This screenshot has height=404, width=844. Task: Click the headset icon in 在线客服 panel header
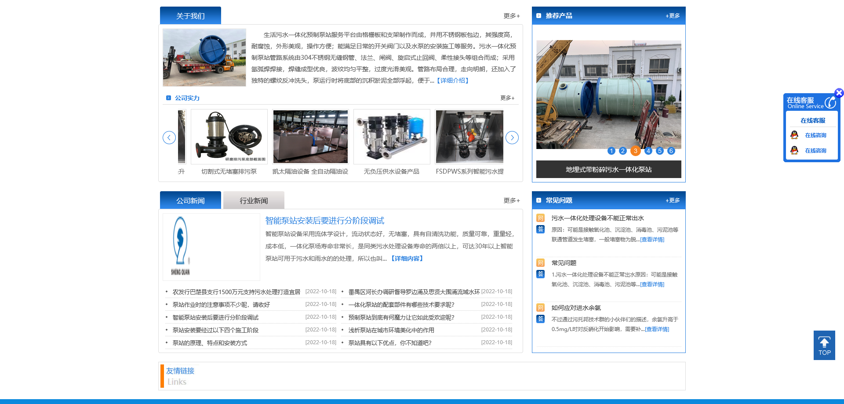[x=830, y=102]
